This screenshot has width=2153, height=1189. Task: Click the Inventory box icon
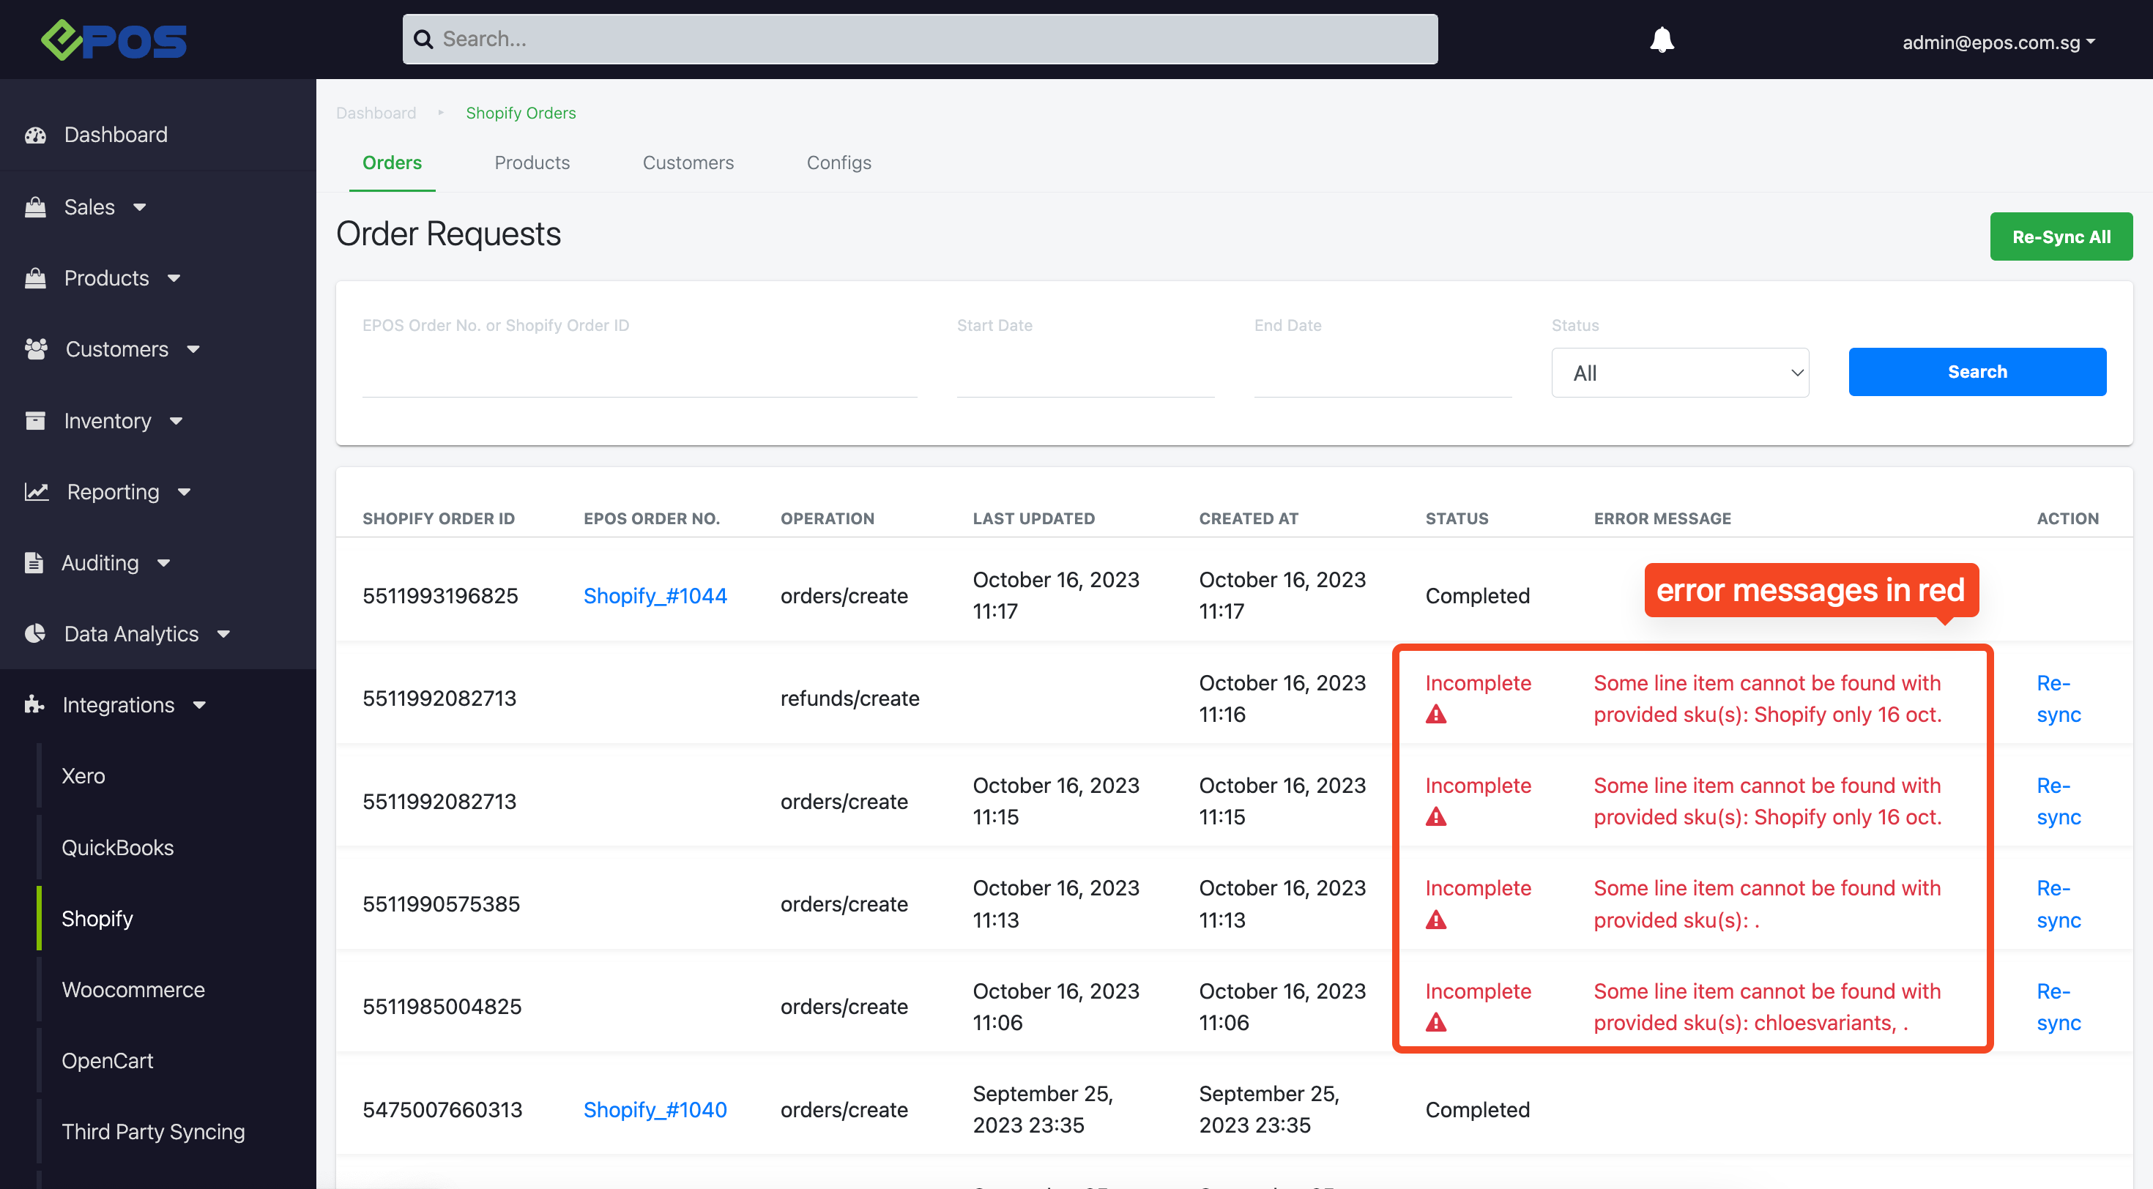coord(35,420)
